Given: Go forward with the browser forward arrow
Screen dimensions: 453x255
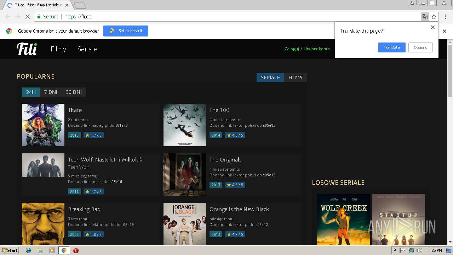Looking at the screenshot, I should pyautogui.click(x=17, y=17).
